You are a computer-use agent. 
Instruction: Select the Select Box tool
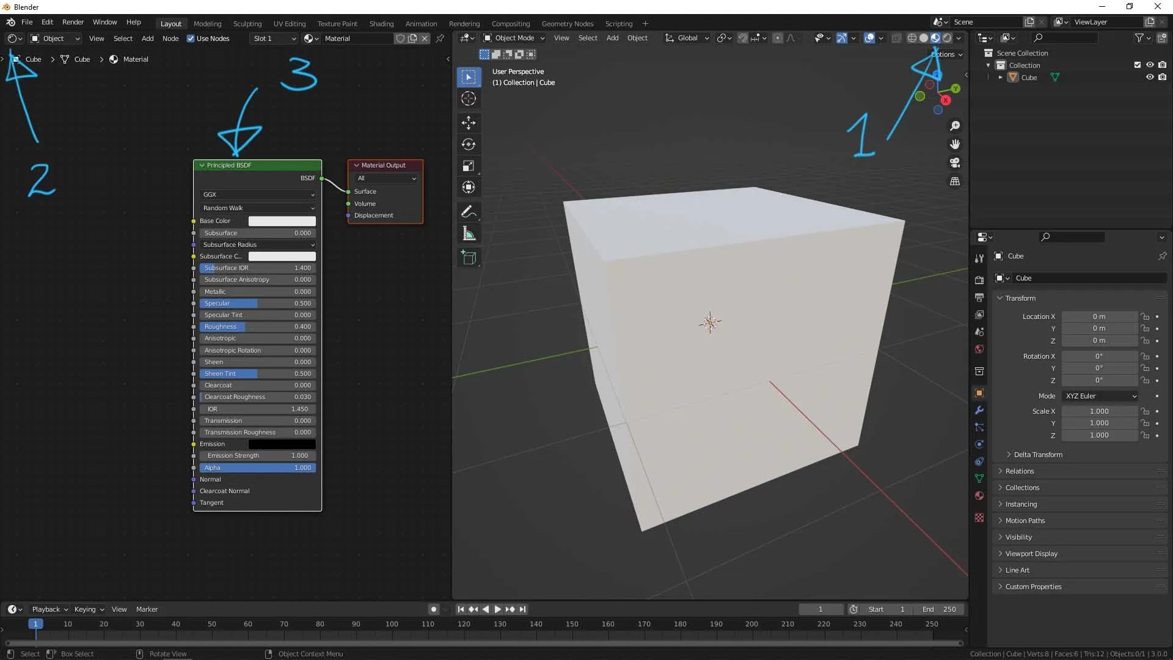pos(469,77)
